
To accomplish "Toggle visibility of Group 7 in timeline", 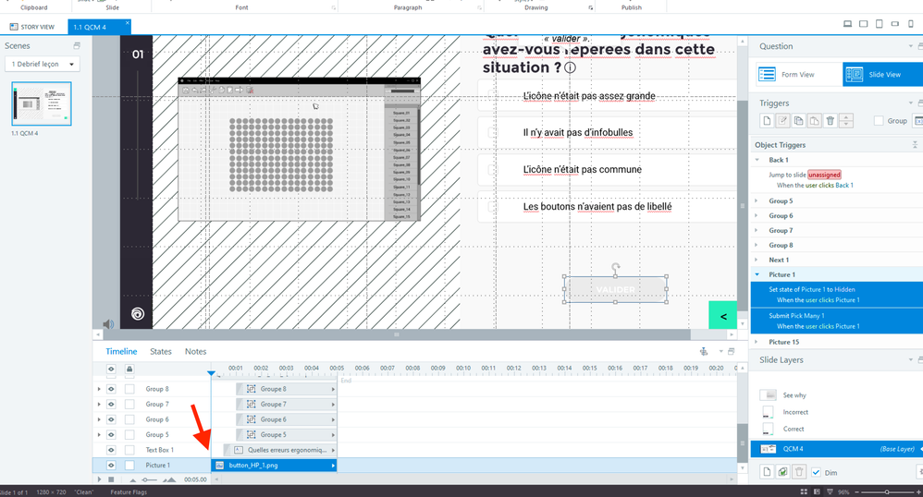I will coord(111,404).
